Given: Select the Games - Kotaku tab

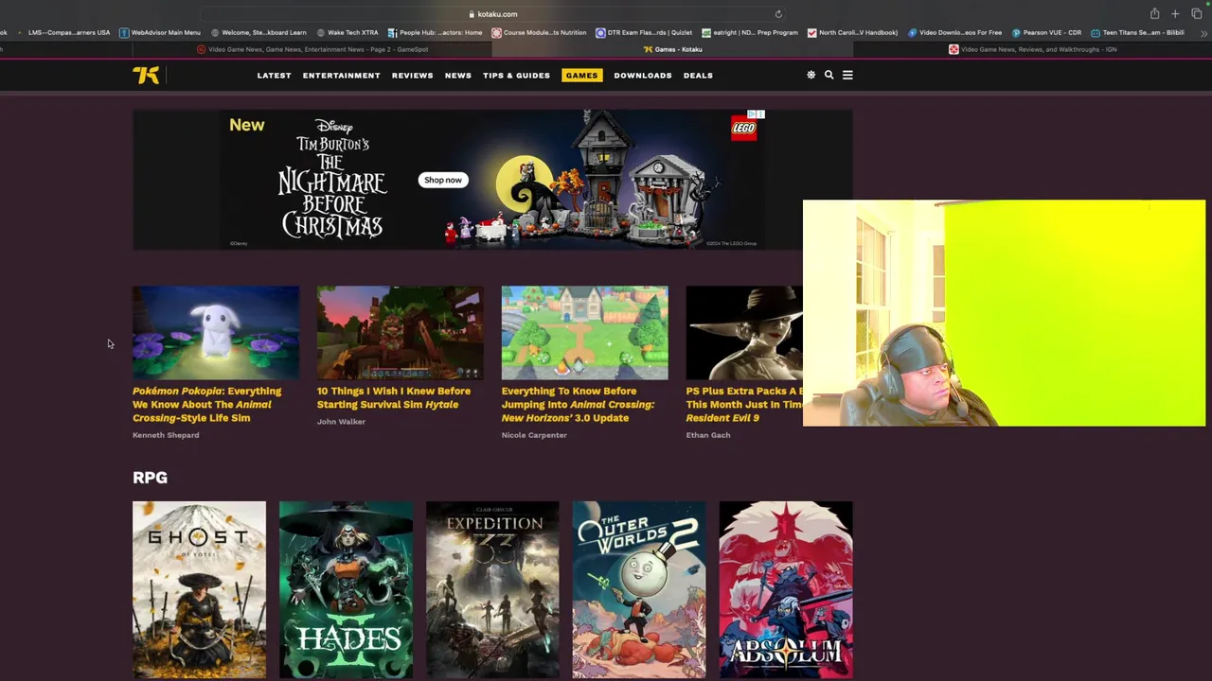Looking at the screenshot, I should (673, 49).
